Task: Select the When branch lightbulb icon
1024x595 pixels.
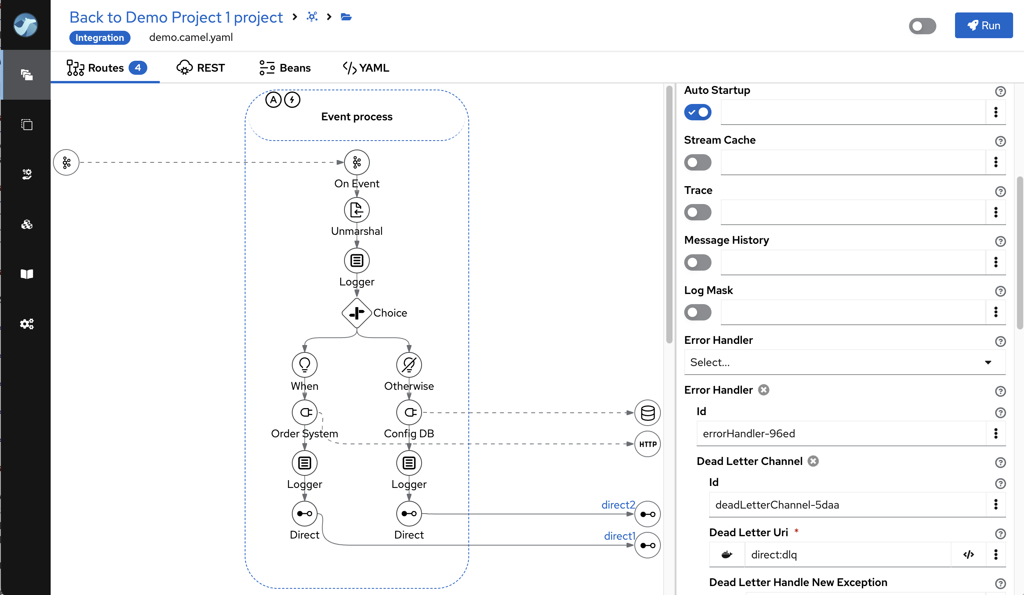Action: [304, 364]
